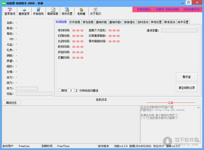Click the 经验 progress bar
Viewport: 204px width, 150px height.
pos(34,93)
